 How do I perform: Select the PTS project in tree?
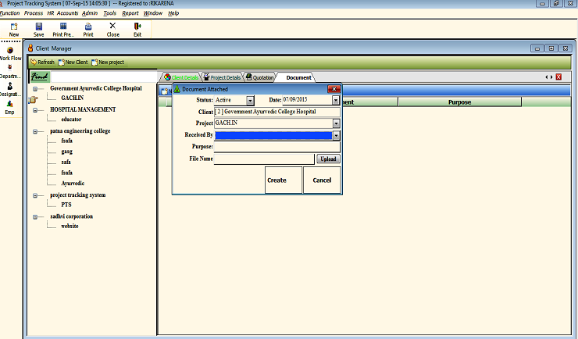(x=66, y=205)
